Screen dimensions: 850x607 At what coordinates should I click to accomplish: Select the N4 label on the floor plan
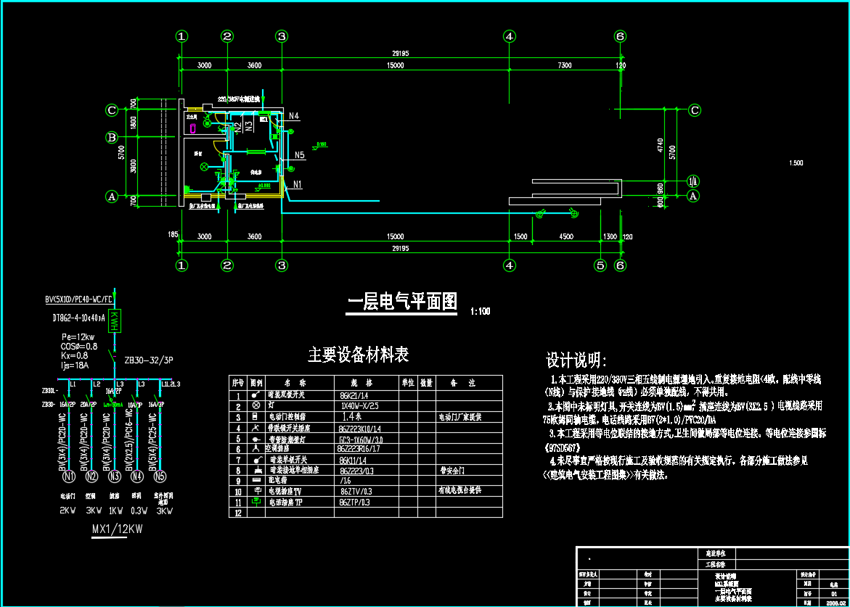[x=294, y=116]
